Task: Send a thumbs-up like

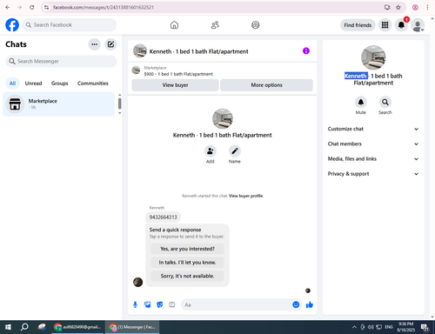Action: pyautogui.click(x=310, y=304)
